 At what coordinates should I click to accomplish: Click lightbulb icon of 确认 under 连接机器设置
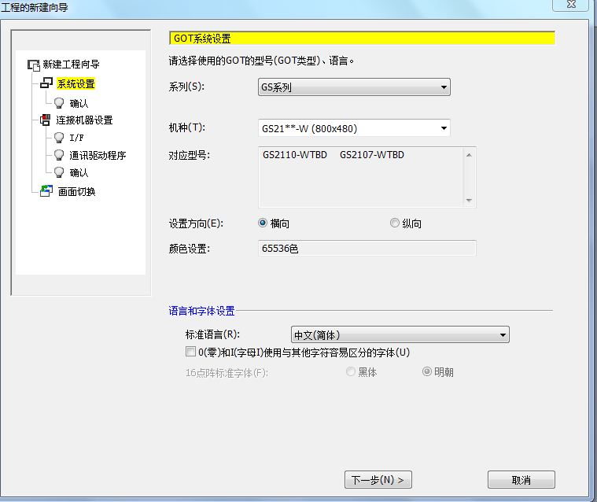pyautogui.click(x=59, y=172)
